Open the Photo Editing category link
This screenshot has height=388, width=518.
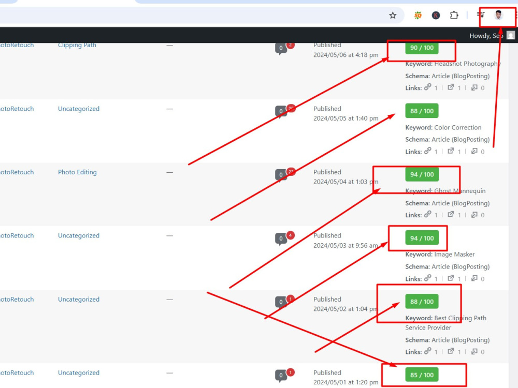coord(77,172)
